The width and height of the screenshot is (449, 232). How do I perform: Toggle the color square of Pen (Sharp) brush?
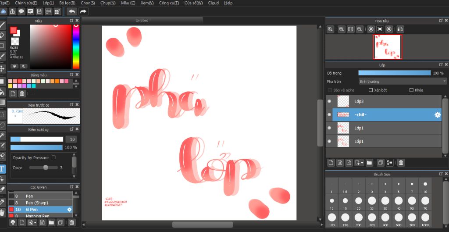pyautogui.click(x=11, y=203)
